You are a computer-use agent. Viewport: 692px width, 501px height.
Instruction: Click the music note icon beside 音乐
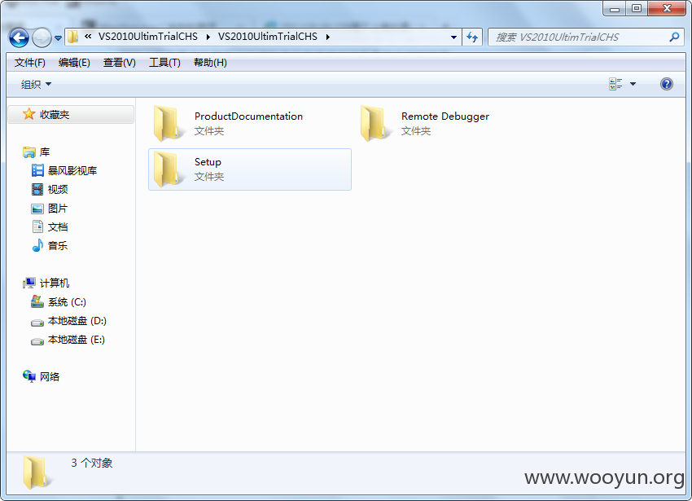click(x=37, y=245)
